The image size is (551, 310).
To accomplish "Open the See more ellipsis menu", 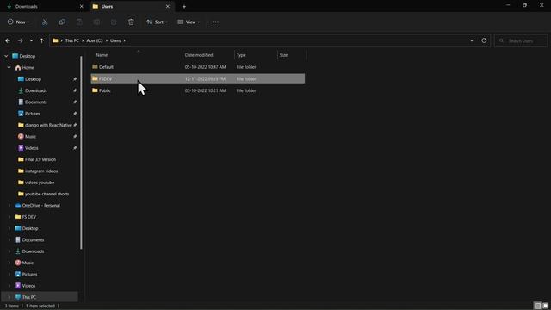I will [215, 22].
